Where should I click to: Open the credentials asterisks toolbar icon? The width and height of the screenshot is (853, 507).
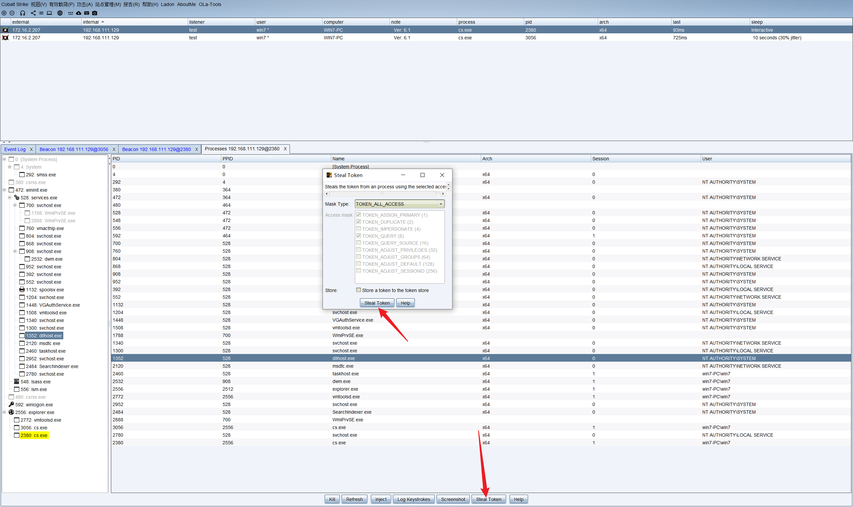70,13
